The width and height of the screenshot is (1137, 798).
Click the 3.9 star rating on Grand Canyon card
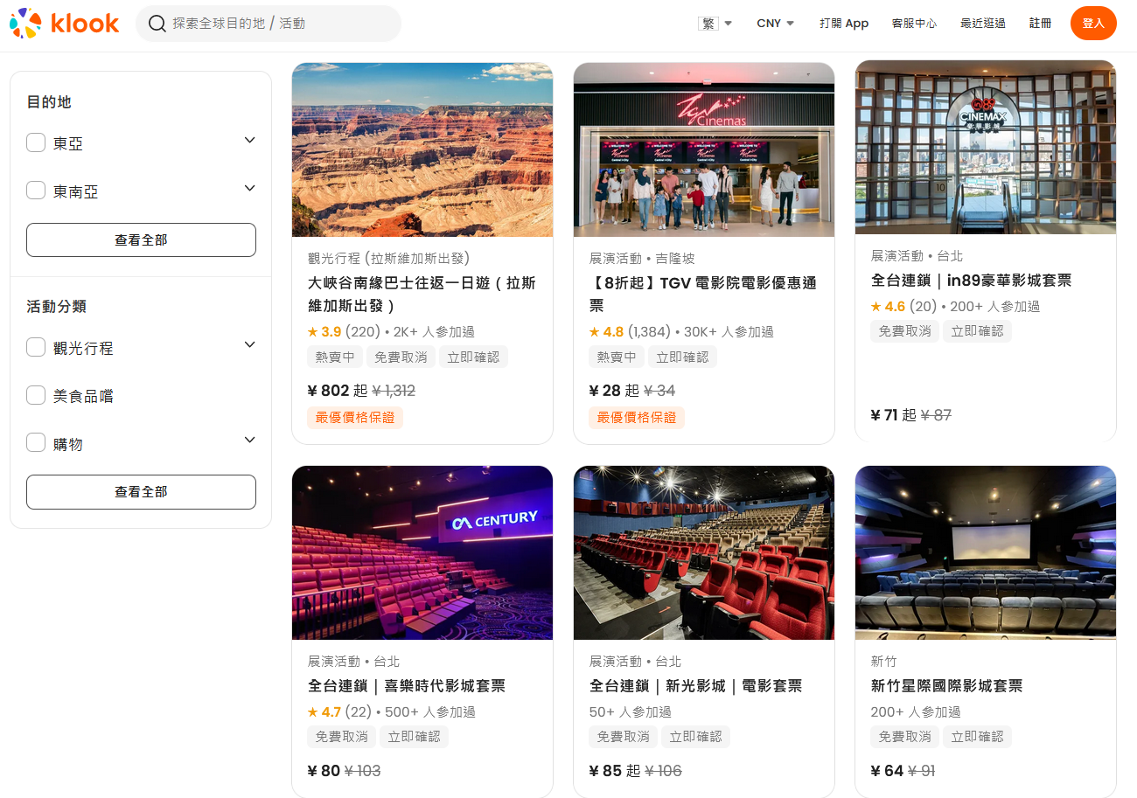click(324, 332)
